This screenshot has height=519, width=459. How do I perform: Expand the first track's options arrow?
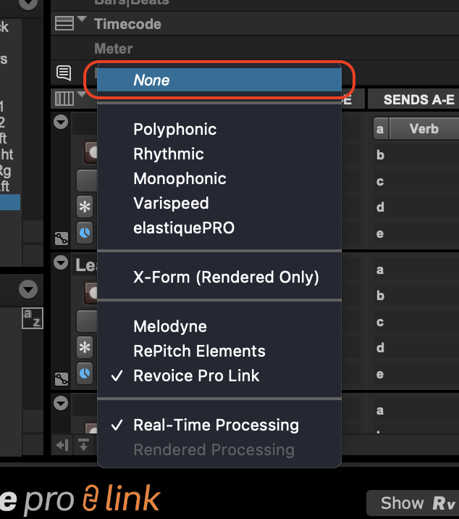click(x=62, y=122)
